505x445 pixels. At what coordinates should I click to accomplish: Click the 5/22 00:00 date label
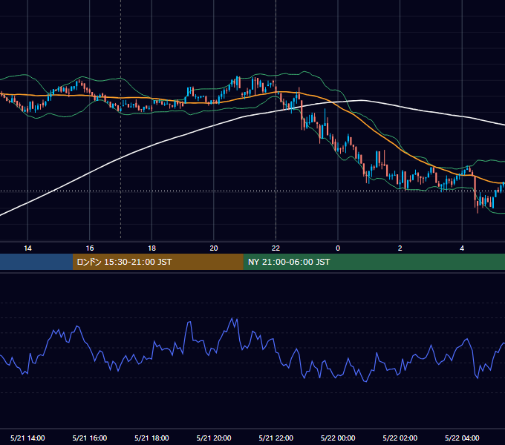pyautogui.click(x=338, y=438)
